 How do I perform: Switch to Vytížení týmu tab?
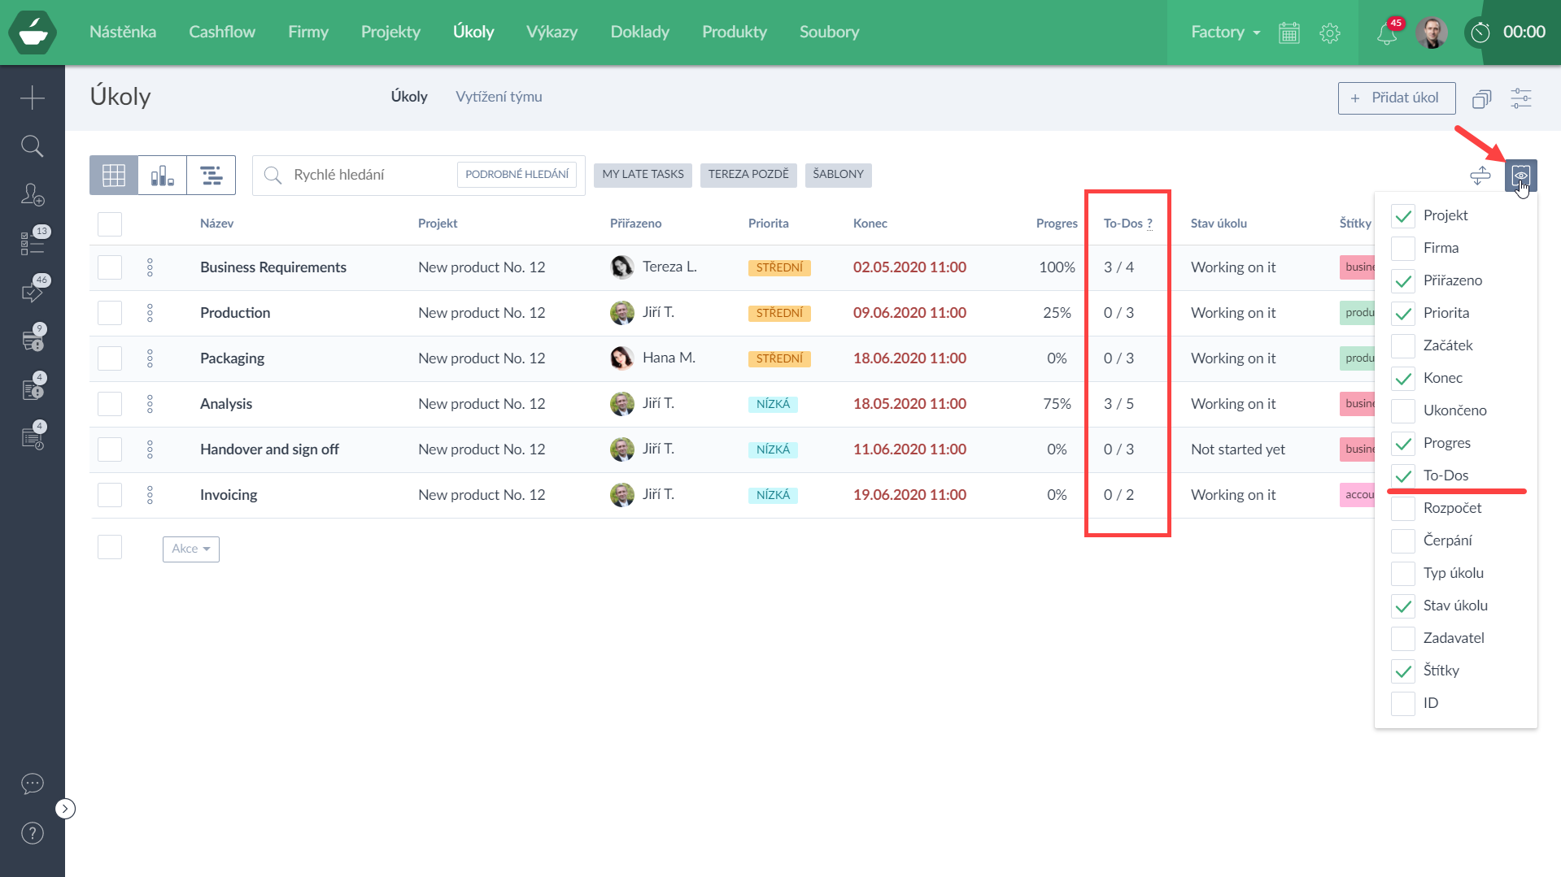[x=499, y=97]
